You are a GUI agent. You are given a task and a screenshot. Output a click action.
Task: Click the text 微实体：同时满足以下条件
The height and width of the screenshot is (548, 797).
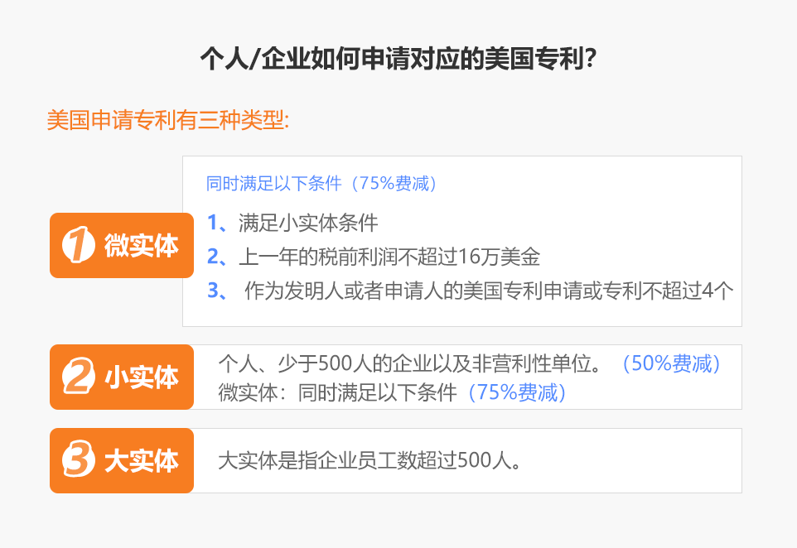[338, 393]
